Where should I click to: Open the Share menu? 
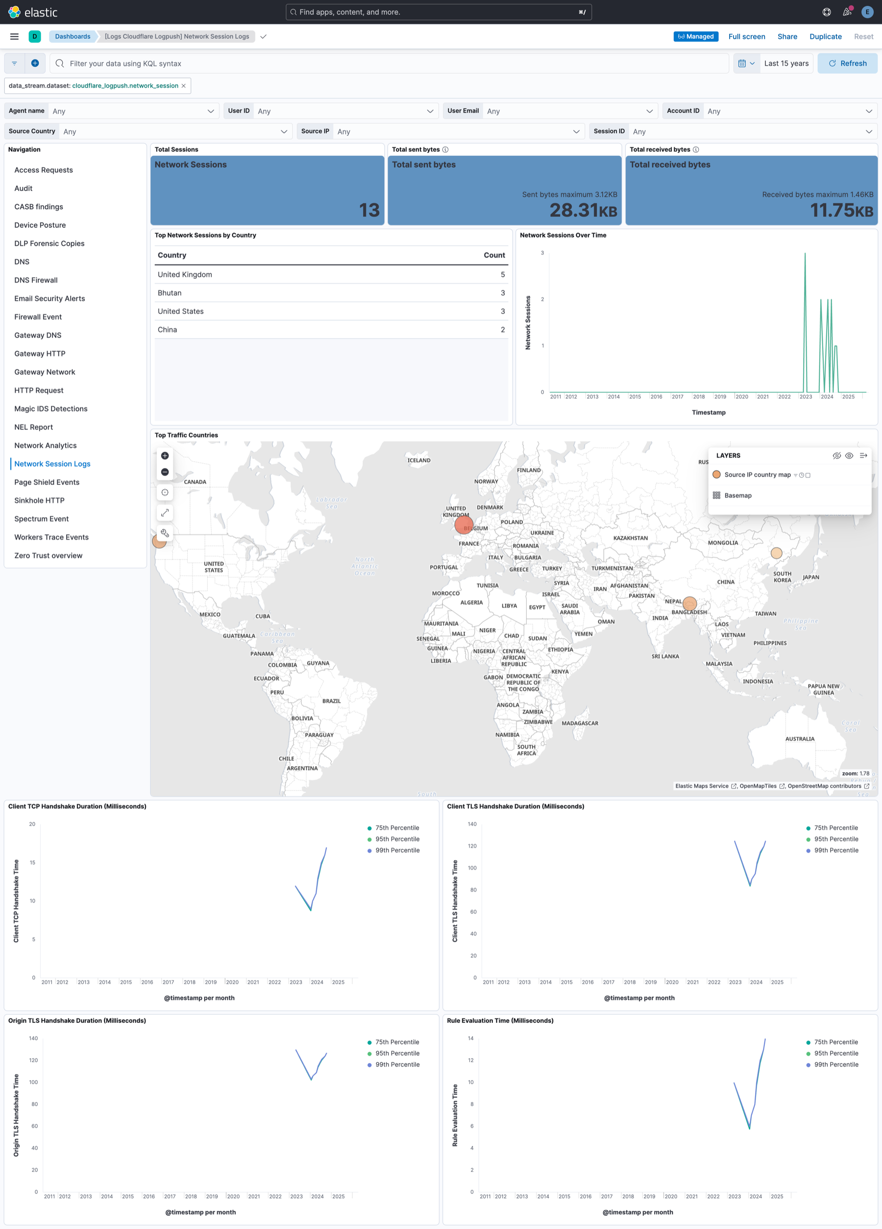pos(787,36)
